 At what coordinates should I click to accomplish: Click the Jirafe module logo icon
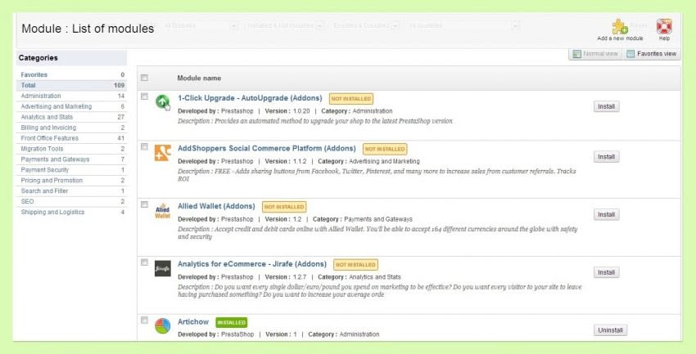tap(162, 268)
